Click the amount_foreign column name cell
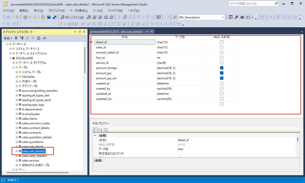Screen dimensions: 305x183 click(125, 68)
